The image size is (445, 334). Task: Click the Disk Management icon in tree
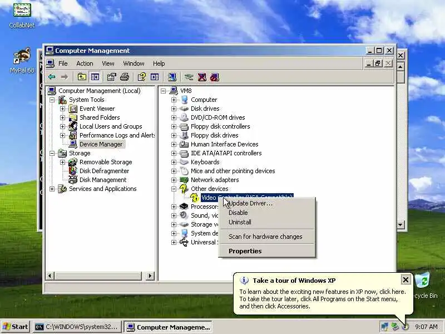73,180
